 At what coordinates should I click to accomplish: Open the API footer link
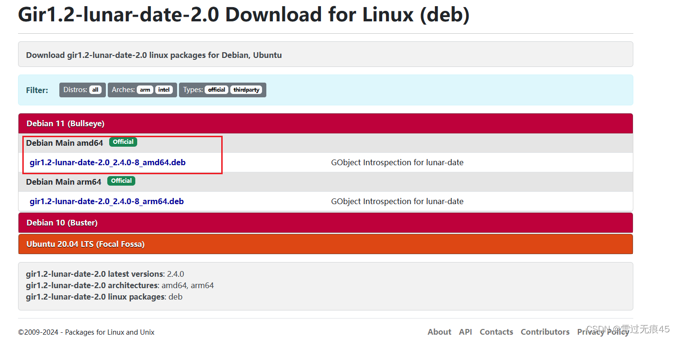[x=465, y=332]
